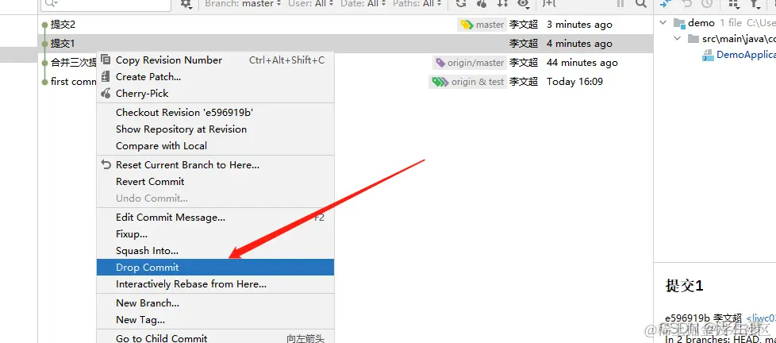Open the eye view options icon
Viewport: 776px width, 343px height.
[523, 3]
